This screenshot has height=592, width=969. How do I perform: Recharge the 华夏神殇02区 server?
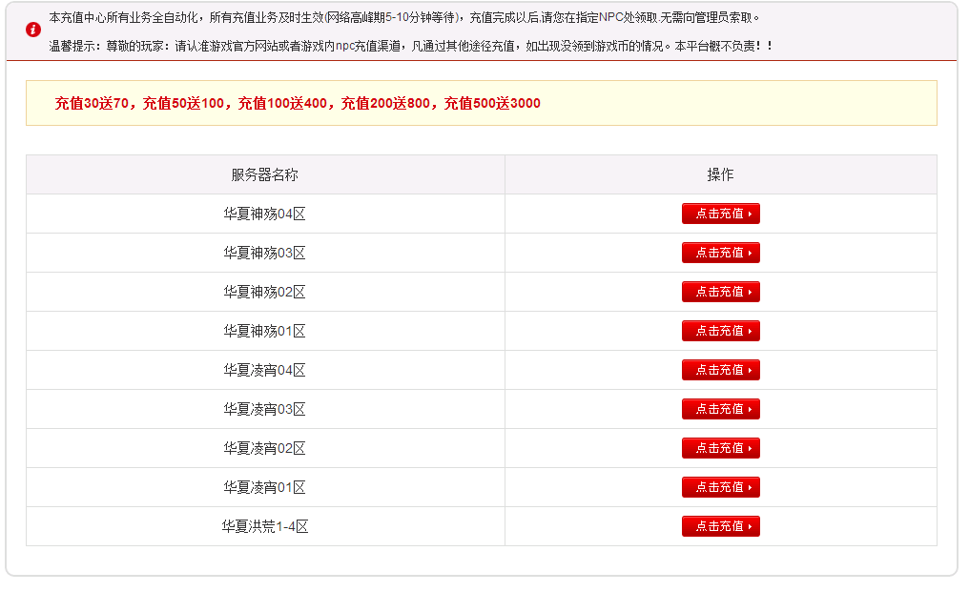pyautogui.click(x=720, y=292)
